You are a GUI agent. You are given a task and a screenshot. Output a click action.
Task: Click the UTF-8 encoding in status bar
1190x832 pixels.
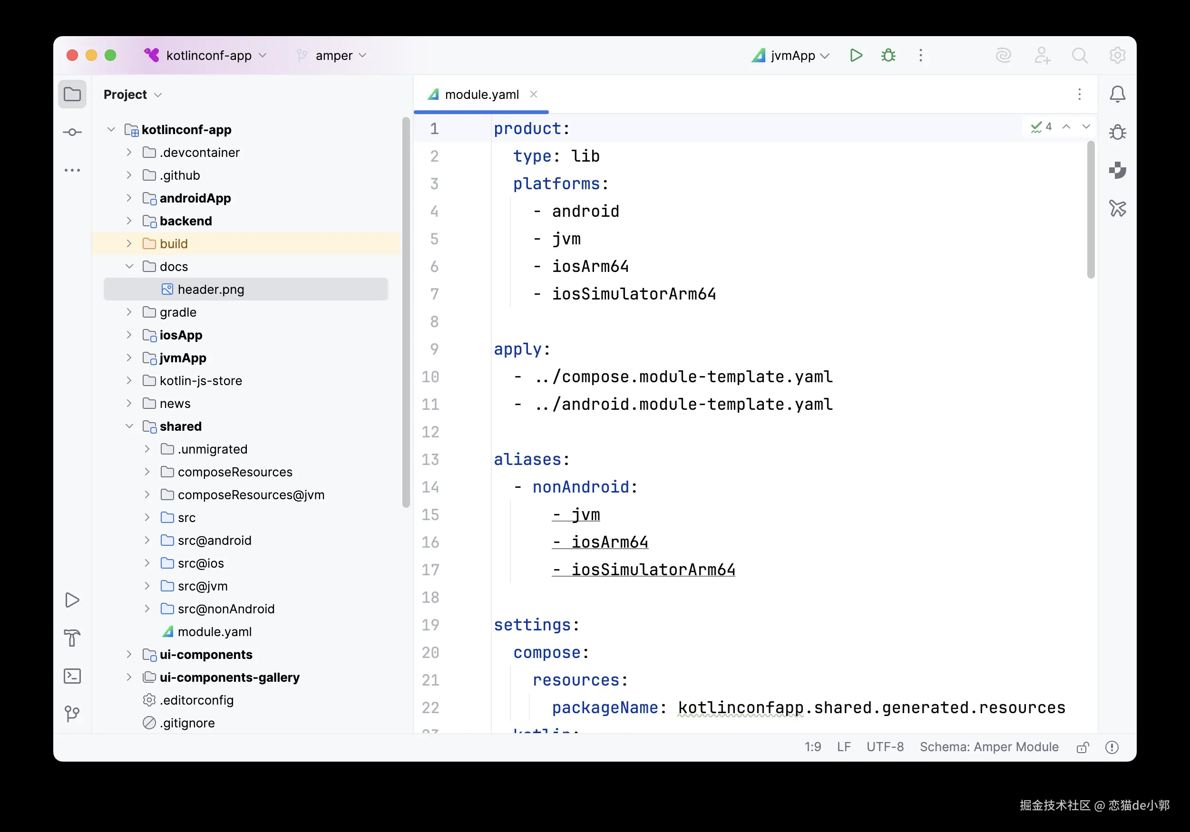pyautogui.click(x=885, y=746)
